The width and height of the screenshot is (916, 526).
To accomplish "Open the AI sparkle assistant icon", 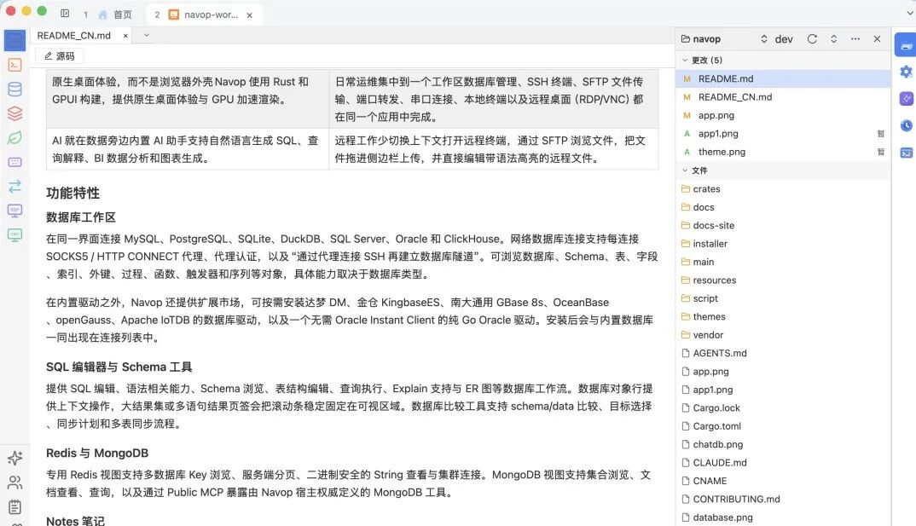I will point(14,458).
